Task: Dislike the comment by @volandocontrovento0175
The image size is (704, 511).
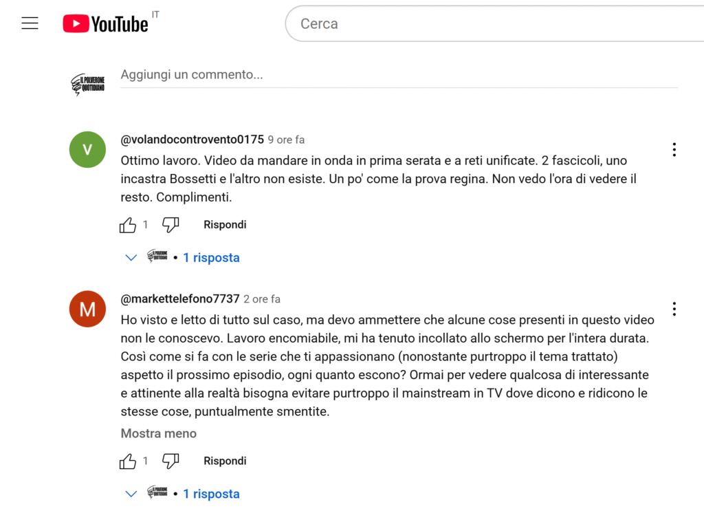Action: [170, 225]
